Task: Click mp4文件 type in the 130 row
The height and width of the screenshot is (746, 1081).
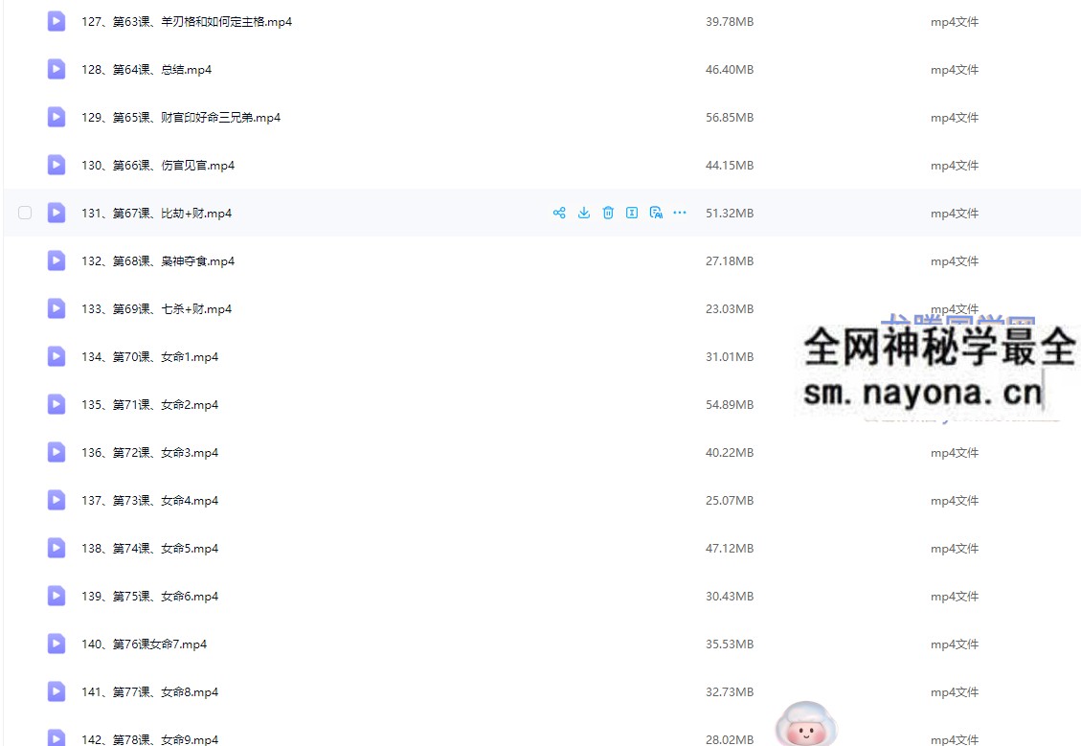Action: tap(955, 165)
